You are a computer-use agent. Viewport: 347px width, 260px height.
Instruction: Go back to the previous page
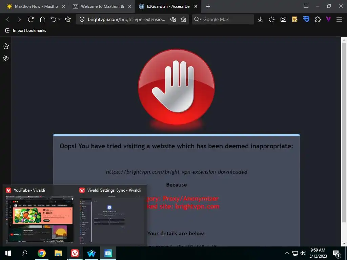pyautogui.click(x=8, y=19)
